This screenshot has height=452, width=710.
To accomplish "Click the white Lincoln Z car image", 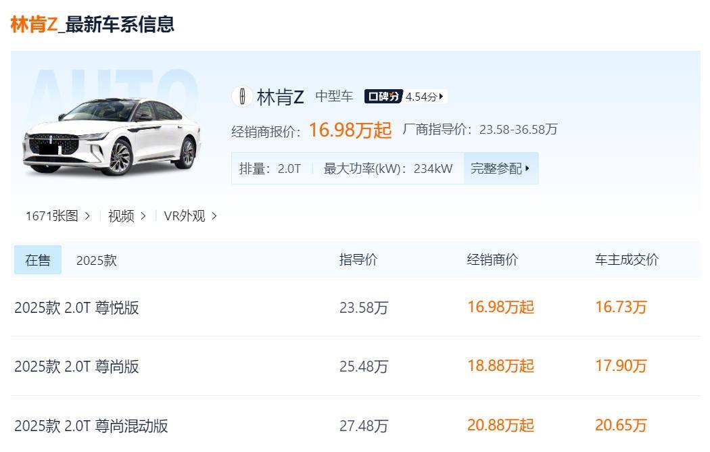I will pos(112,137).
